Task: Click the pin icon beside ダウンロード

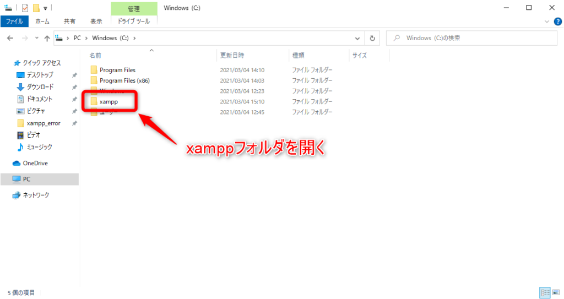Action: (x=74, y=88)
